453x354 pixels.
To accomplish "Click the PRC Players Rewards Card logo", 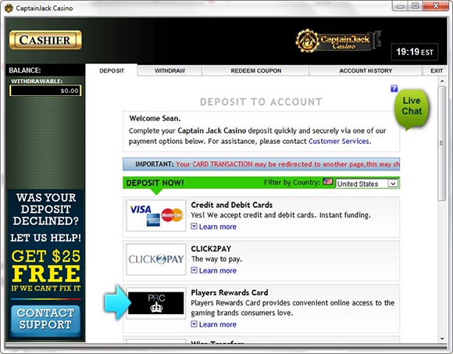I will point(156,303).
